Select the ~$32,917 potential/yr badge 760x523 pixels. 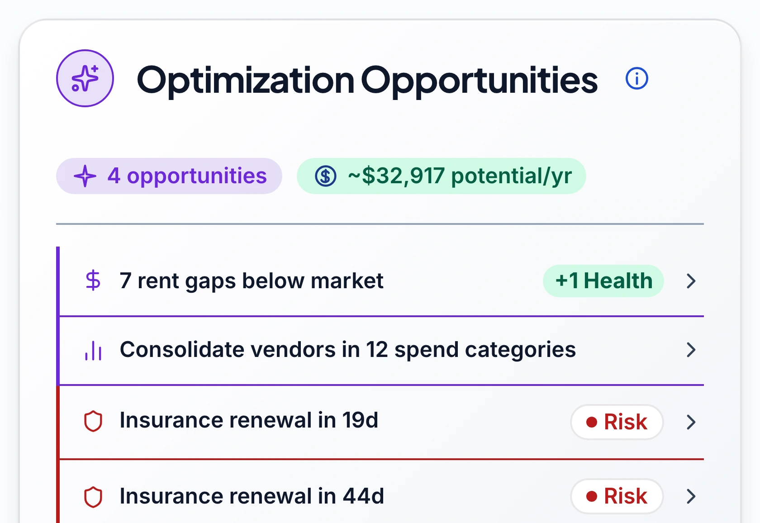[442, 176]
